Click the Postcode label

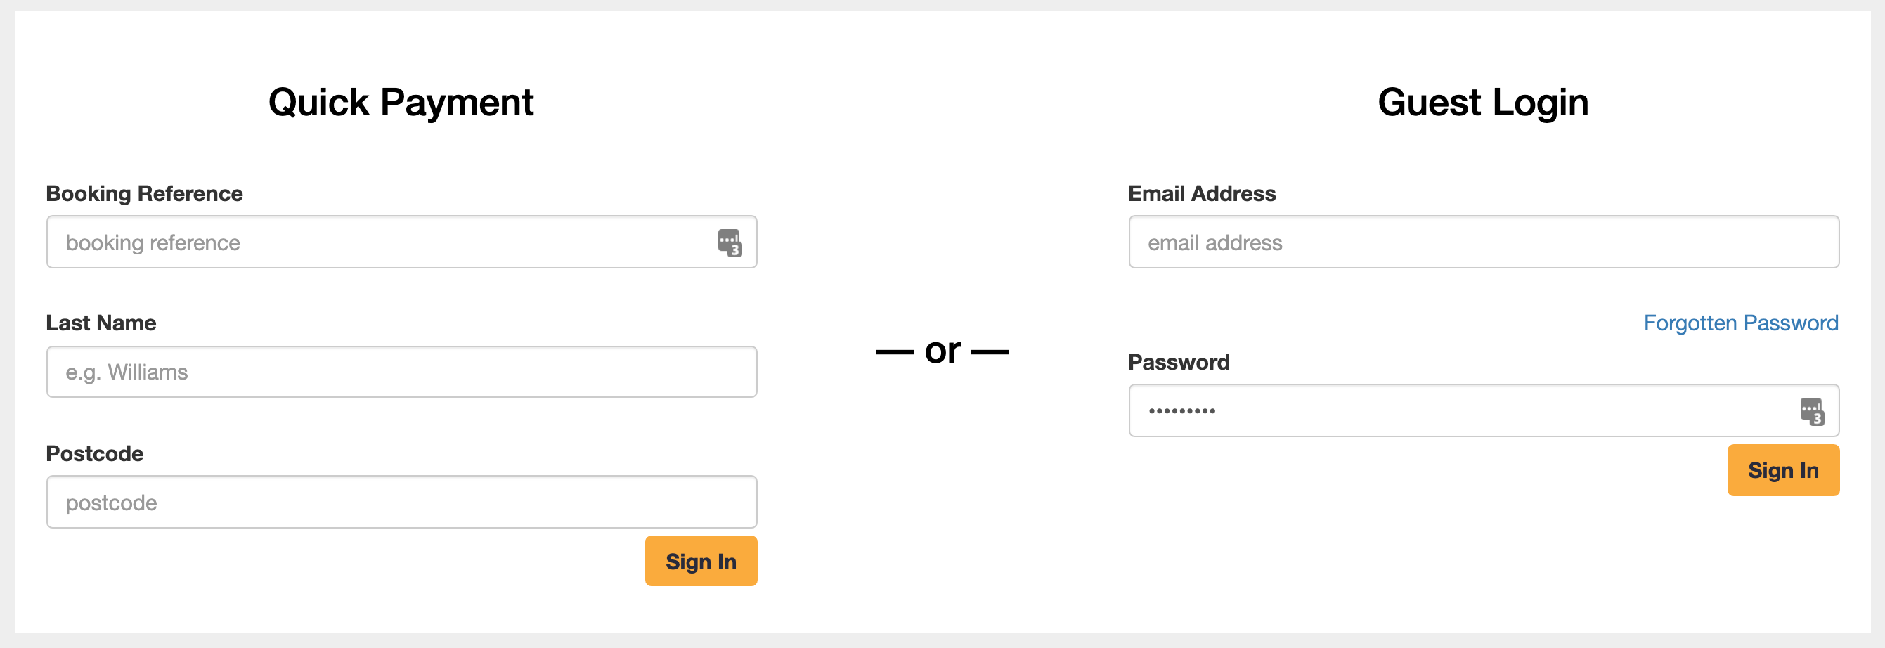(94, 453)
